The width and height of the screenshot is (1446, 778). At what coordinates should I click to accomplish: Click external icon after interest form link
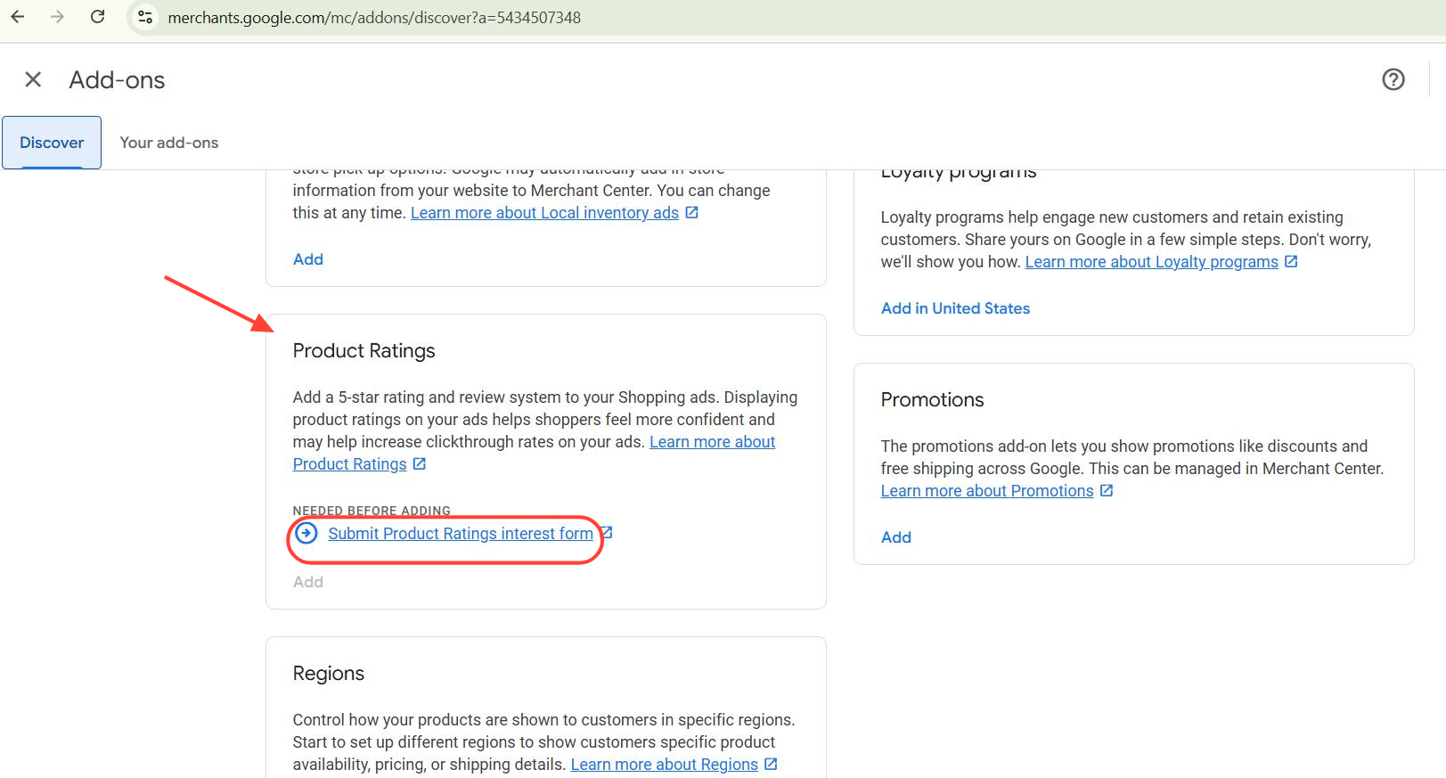click(x=608, y=533)
